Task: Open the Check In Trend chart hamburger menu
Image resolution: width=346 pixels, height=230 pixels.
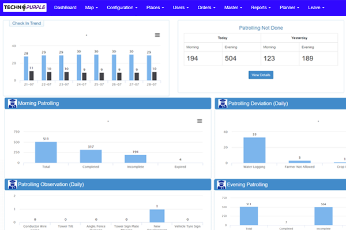Action: [157, 35]
